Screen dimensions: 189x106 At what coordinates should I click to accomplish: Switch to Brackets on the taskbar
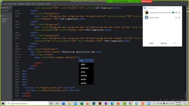click(x=136, y=103)
